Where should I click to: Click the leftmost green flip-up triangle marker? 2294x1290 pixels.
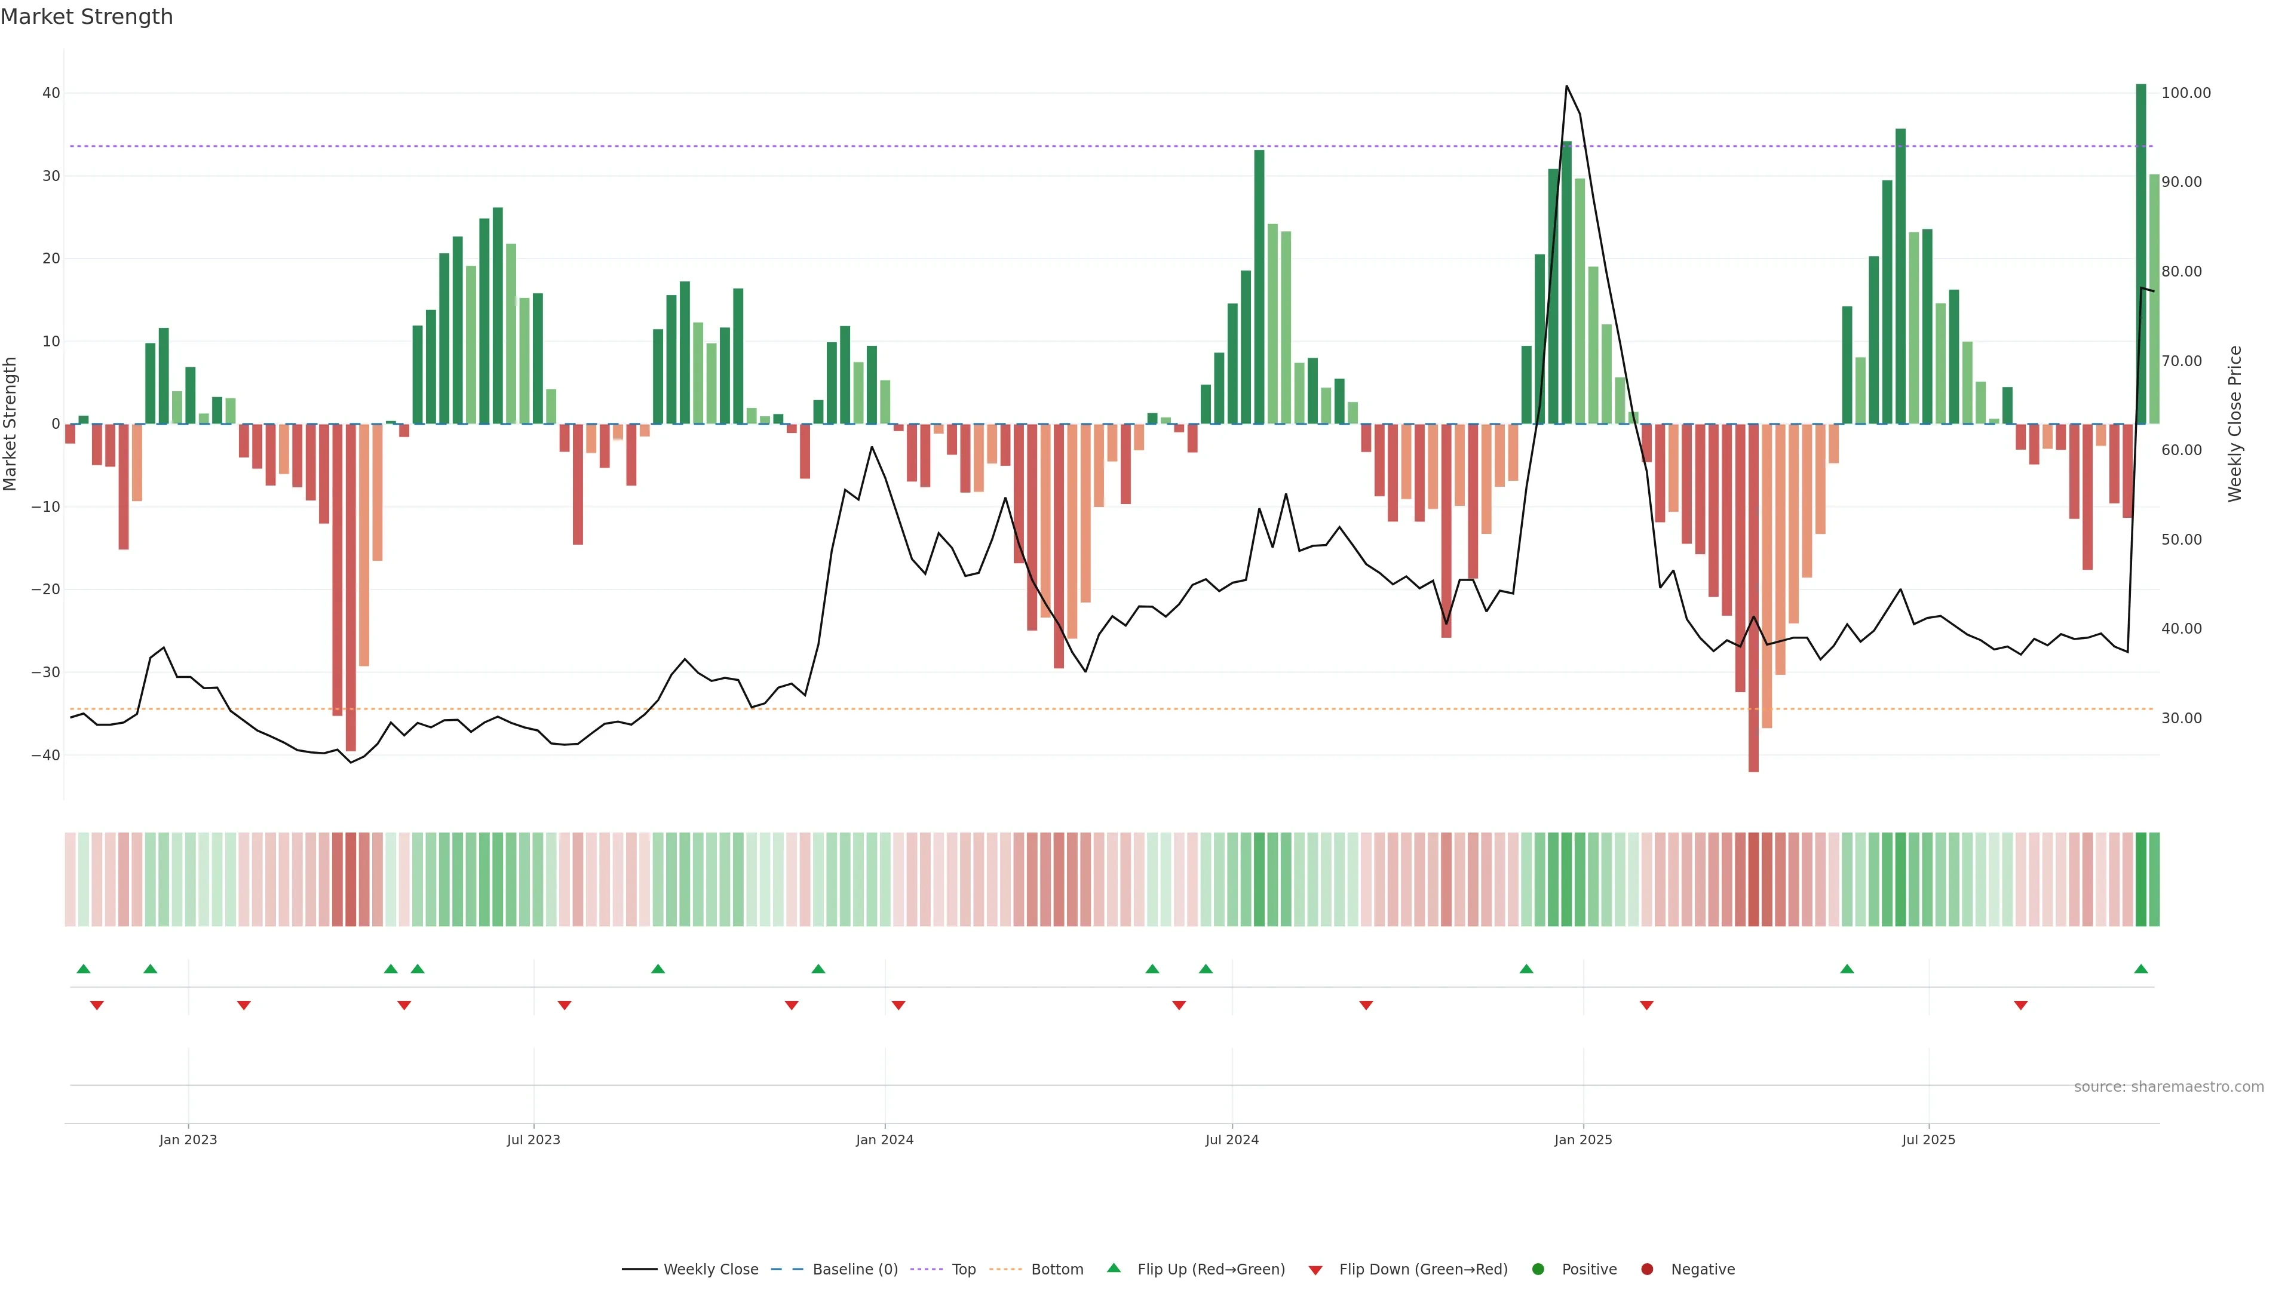click(84, 969)
